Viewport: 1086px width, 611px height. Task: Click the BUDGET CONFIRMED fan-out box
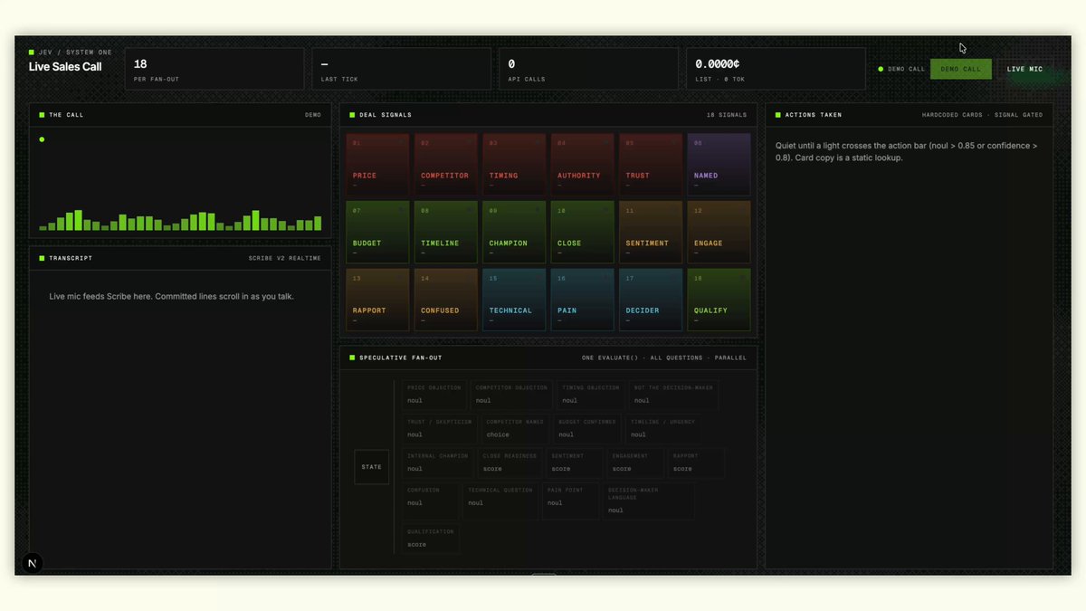coord(587,429)
